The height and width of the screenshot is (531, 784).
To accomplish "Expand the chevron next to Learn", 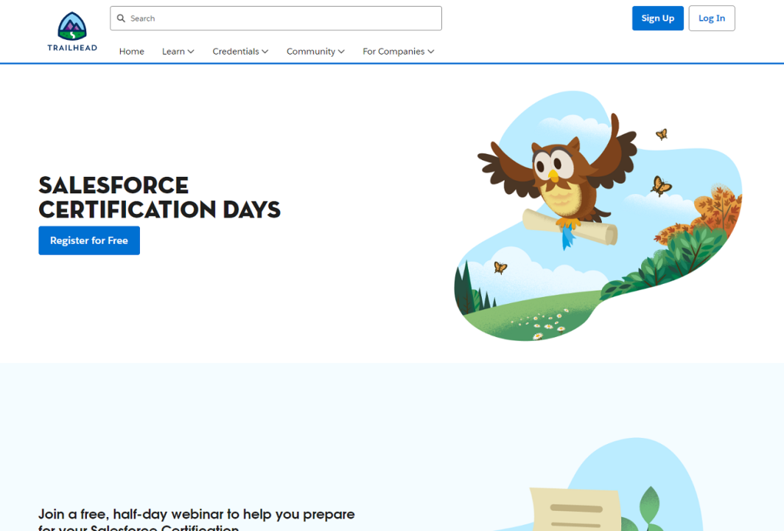I will click(x=192, y=51).
